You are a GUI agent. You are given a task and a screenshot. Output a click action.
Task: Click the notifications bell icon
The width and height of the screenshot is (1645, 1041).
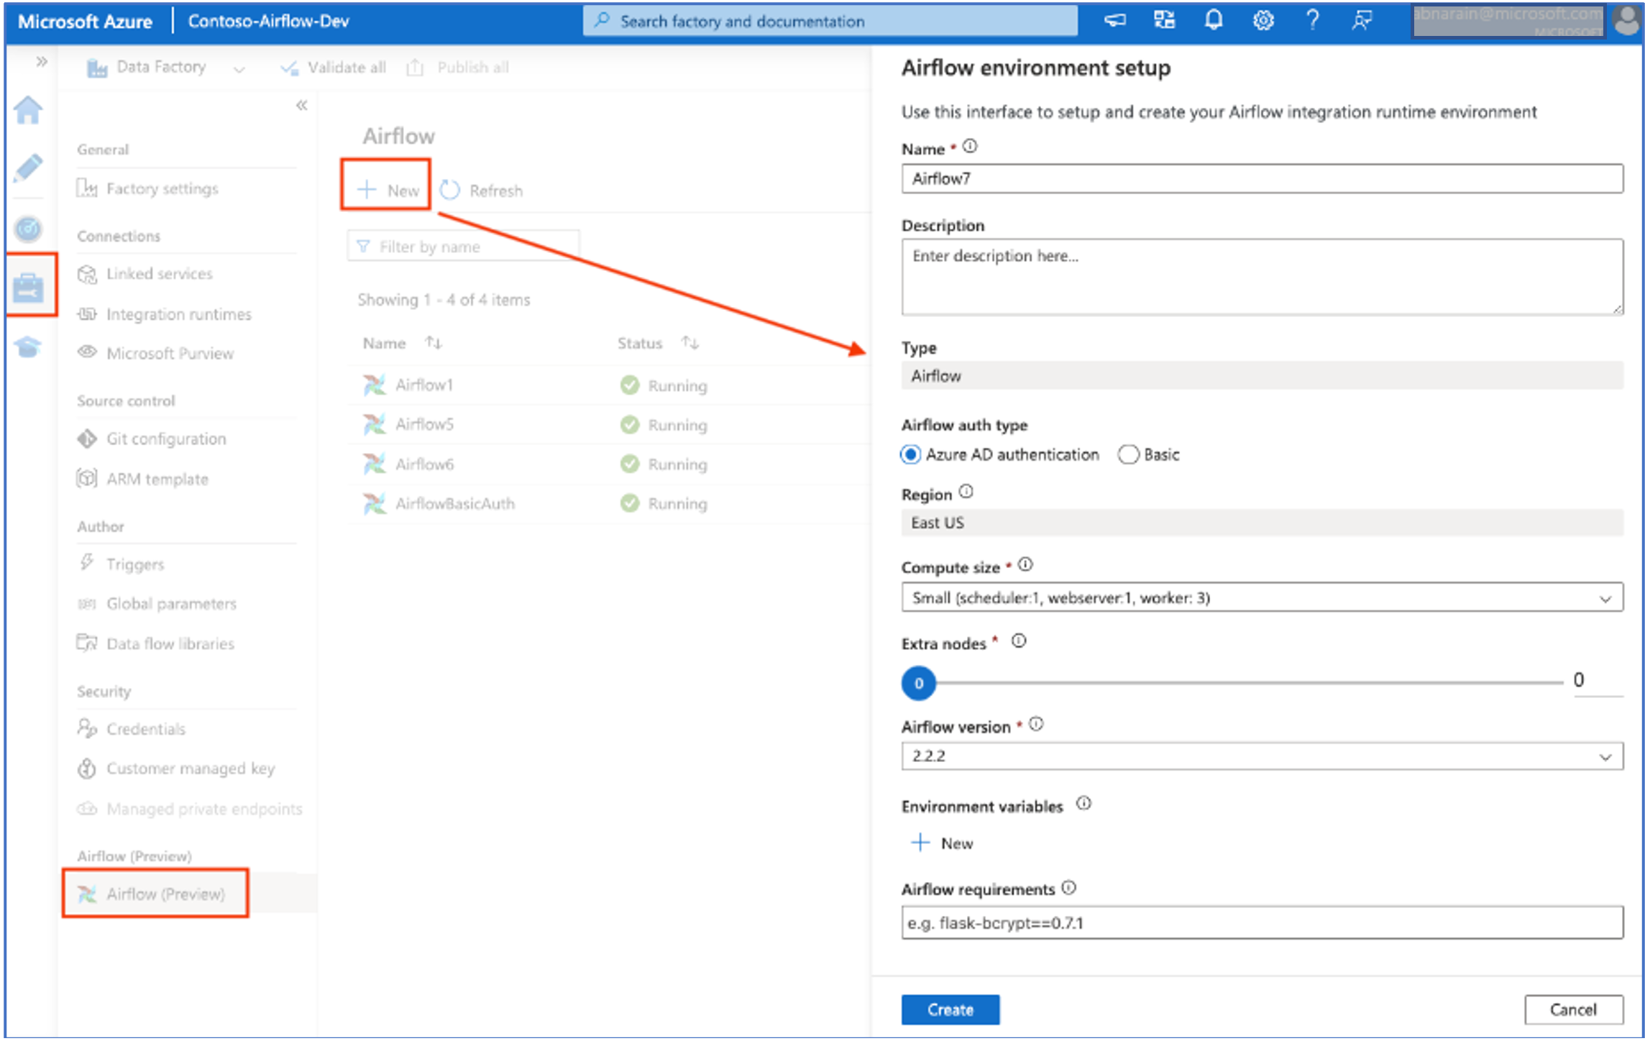coord(1213,20)
